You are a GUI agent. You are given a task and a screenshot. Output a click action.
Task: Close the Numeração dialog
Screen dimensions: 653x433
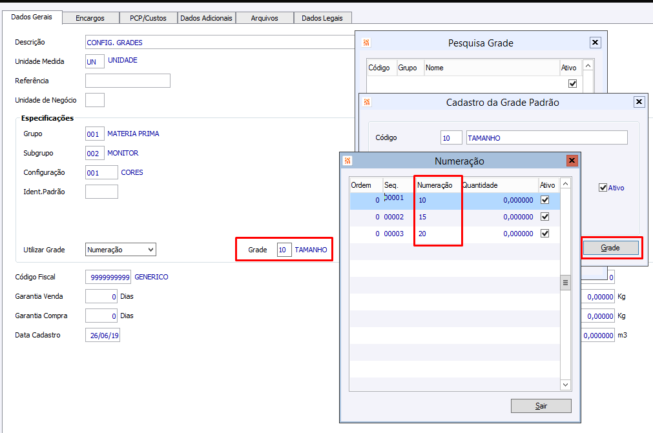572,161
